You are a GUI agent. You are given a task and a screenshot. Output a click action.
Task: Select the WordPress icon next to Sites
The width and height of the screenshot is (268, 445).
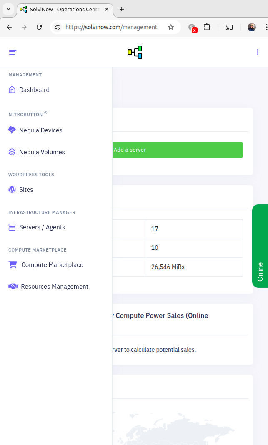pos(11,189)
